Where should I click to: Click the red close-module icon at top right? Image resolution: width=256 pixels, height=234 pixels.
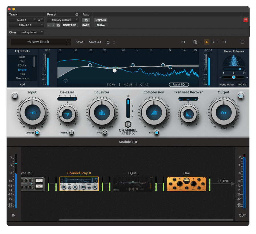pyautogui.click(x=246, y=20)
